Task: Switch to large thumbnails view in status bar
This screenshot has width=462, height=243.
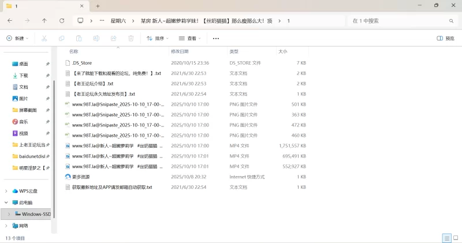Action: tap(455, 238)
